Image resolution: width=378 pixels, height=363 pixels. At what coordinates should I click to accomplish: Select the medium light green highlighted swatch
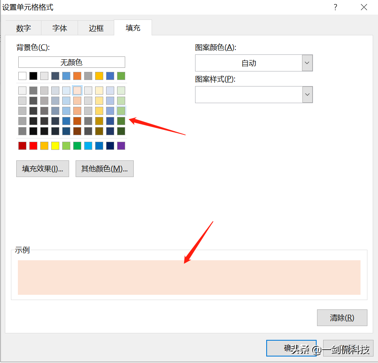(x=121, y=111)
